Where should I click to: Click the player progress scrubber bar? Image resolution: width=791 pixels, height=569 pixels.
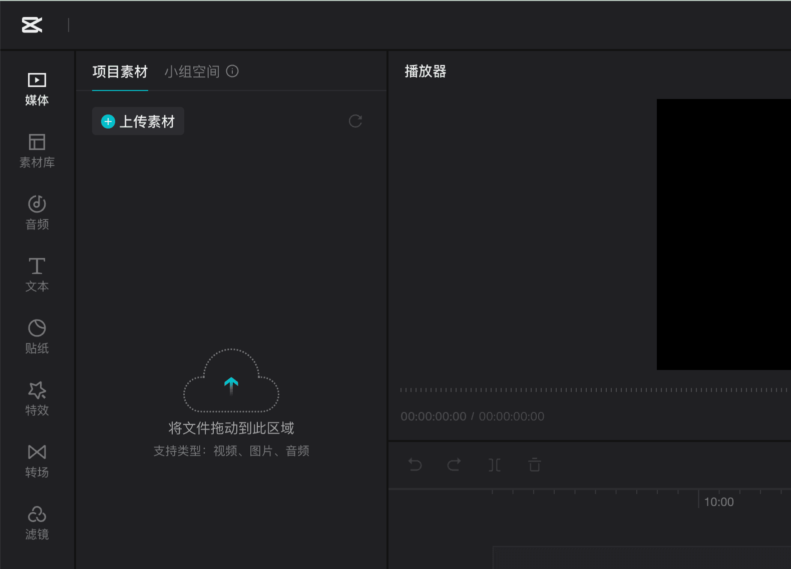(595, 390)
